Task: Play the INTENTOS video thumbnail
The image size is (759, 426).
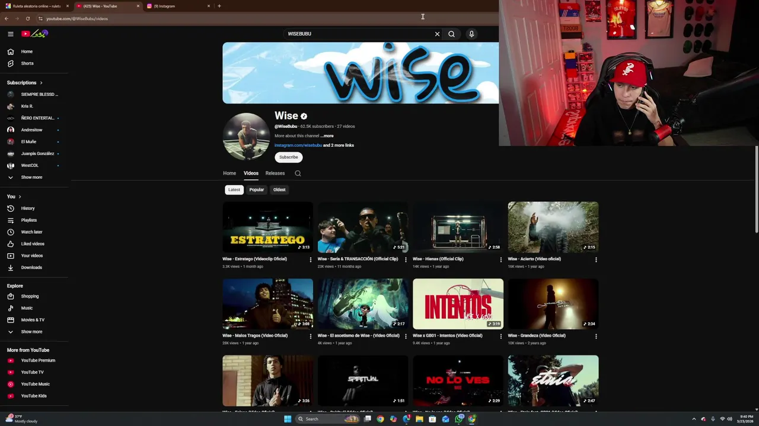Action: (x=458, y=304)
